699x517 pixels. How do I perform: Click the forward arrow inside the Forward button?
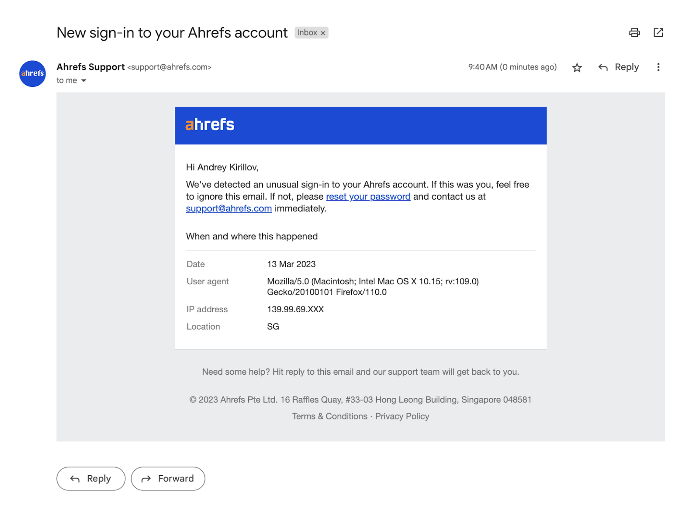click(146, 479)
